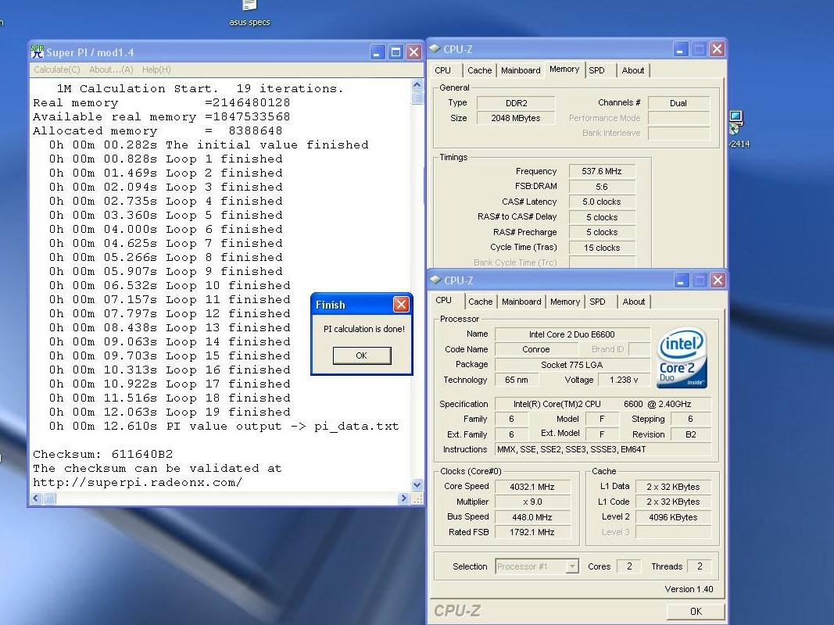This screenshot has height=625, width=834.
Task: Switch to CPU tab in upper CPU-Z window
Action: 442,70
